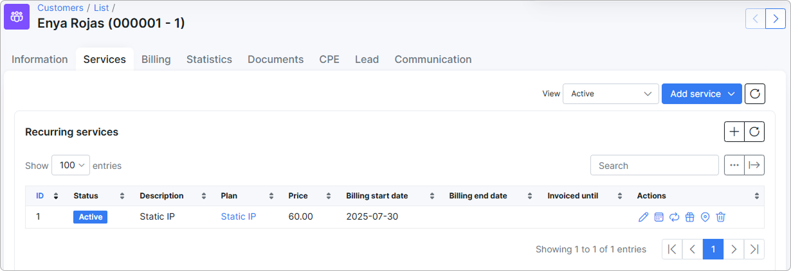Expand the Add service dropdown button

pyautogui.click(x=702, y=94)
